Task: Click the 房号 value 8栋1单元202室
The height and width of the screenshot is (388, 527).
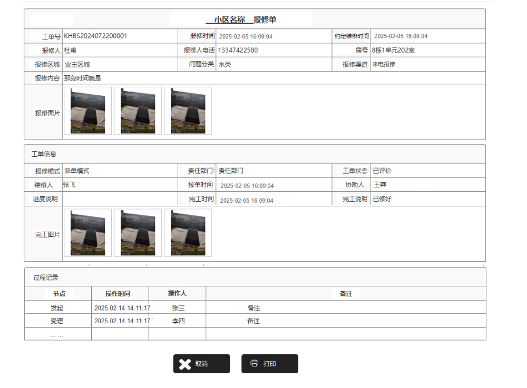Action: (393, 51)
